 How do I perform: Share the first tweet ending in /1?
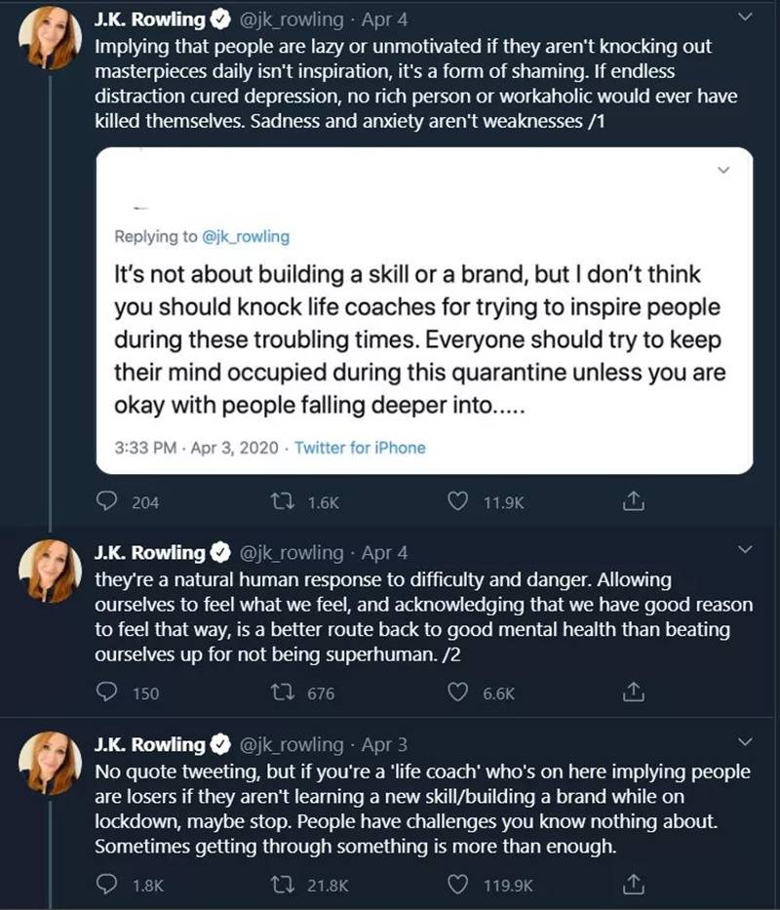pos(633,501)
